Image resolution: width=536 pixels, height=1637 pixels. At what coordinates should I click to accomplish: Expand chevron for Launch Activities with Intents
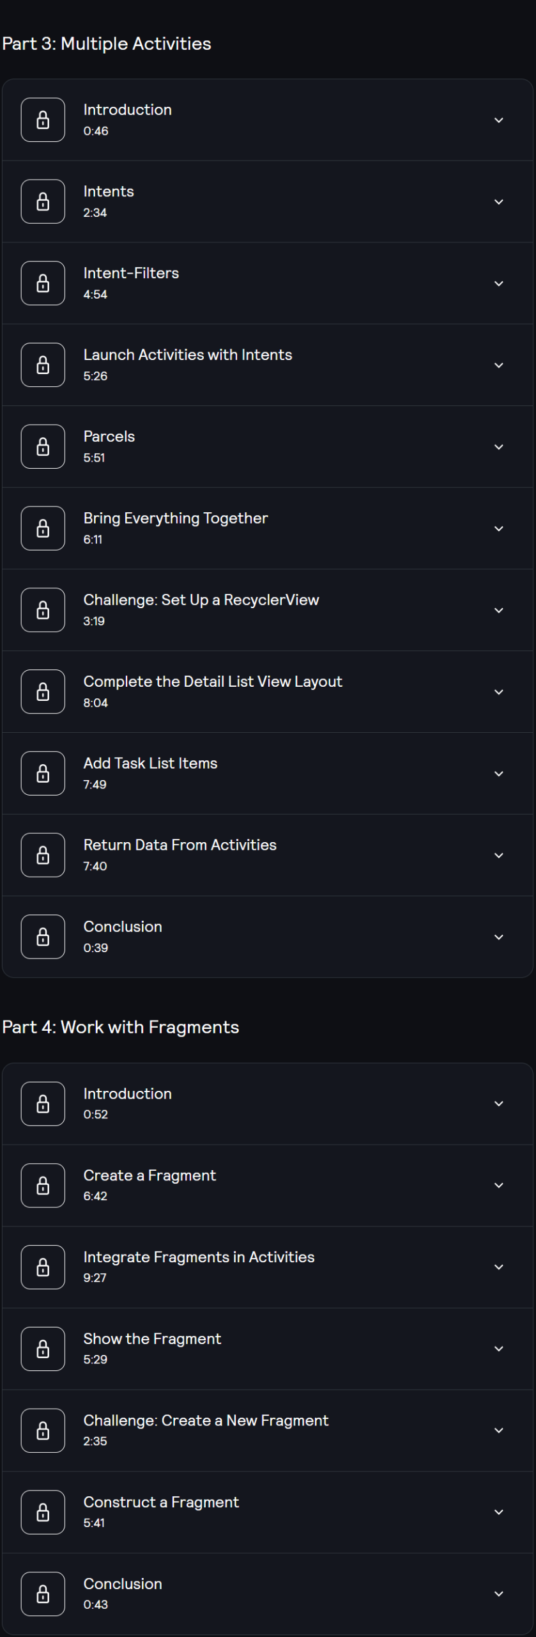pos(499,365)
